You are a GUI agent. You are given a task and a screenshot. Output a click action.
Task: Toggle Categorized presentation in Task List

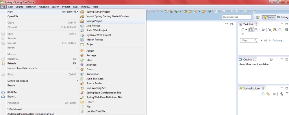(x=252, y=30)
